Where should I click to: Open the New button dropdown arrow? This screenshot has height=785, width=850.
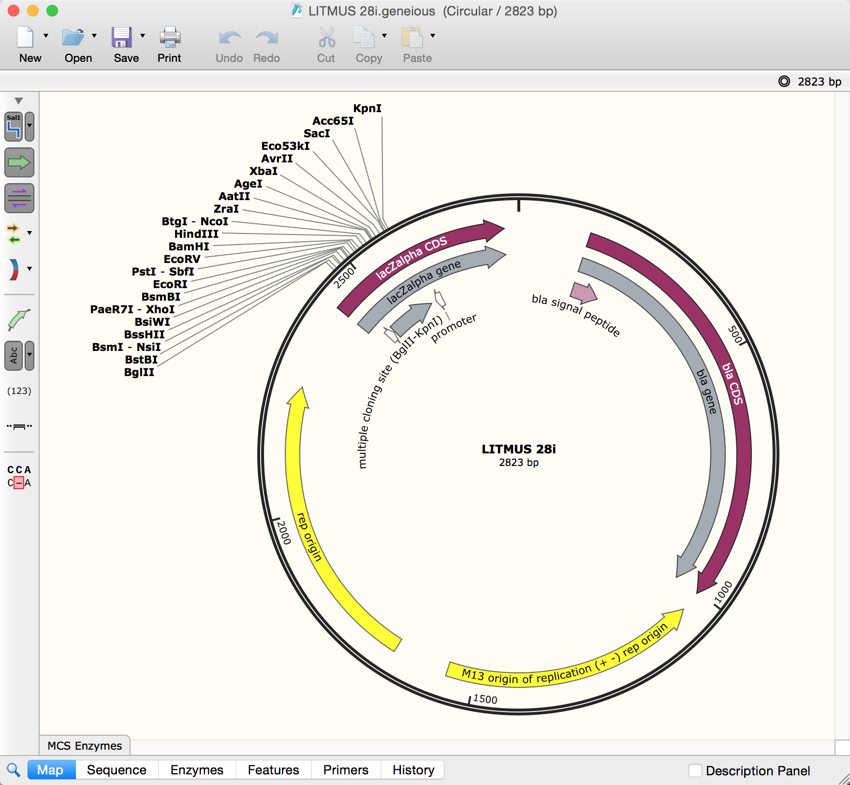coord(46,35)
